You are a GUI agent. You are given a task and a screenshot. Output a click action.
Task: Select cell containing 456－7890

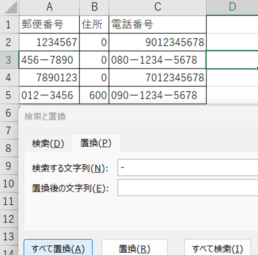coord(49,60)
